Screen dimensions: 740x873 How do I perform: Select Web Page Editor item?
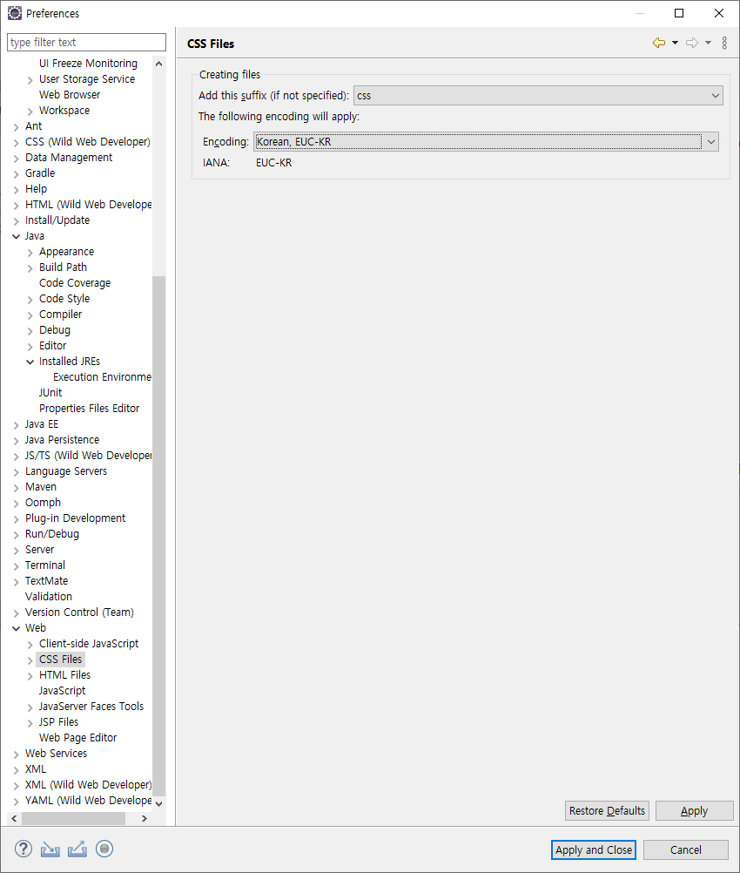[x=77, y=738]
